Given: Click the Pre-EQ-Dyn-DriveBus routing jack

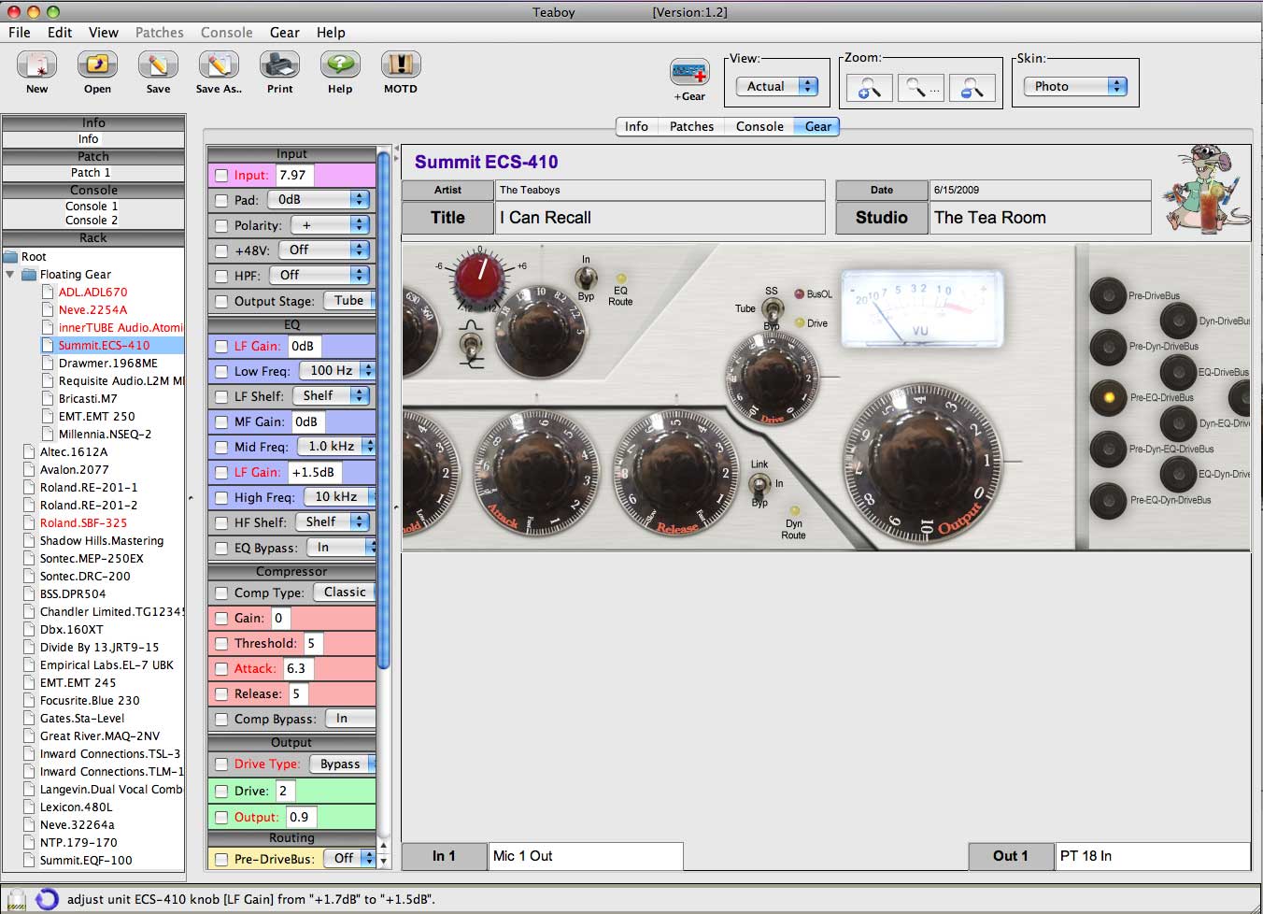Looking at the screenshot, I should tap(1108, 500).
